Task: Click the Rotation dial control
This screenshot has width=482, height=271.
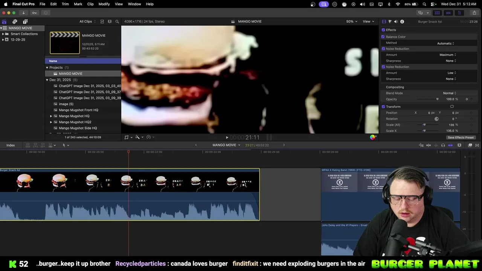Action: pyautogui.click(x=436, y=119)
